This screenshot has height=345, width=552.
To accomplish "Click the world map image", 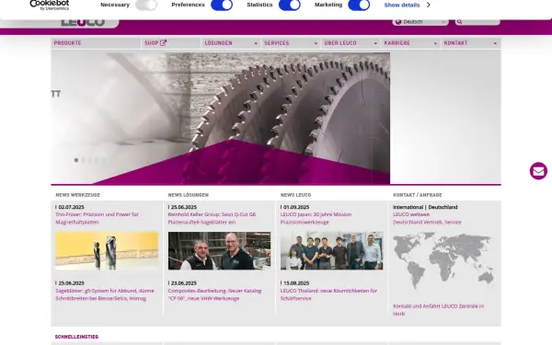I will pyautogui.click(x=443, y=261).
